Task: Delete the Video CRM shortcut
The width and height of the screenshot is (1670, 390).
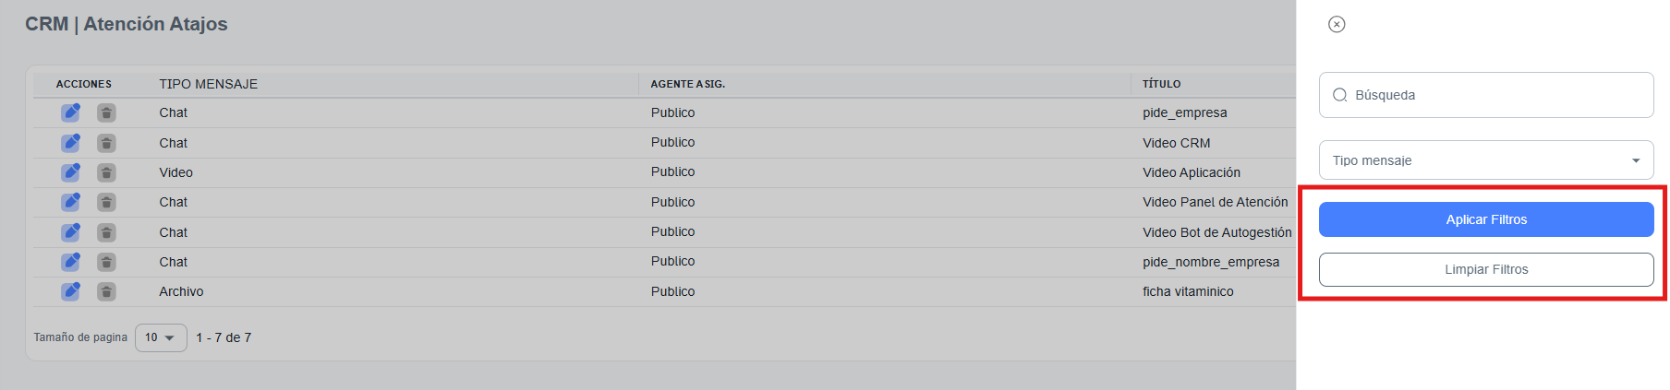Action: (107, 143)
